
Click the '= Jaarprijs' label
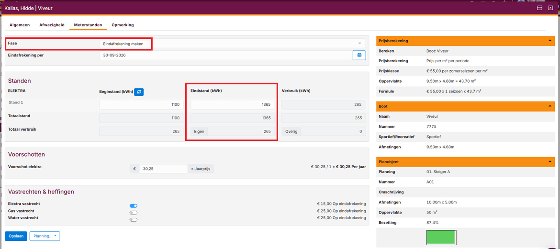(x=201, y=169)
